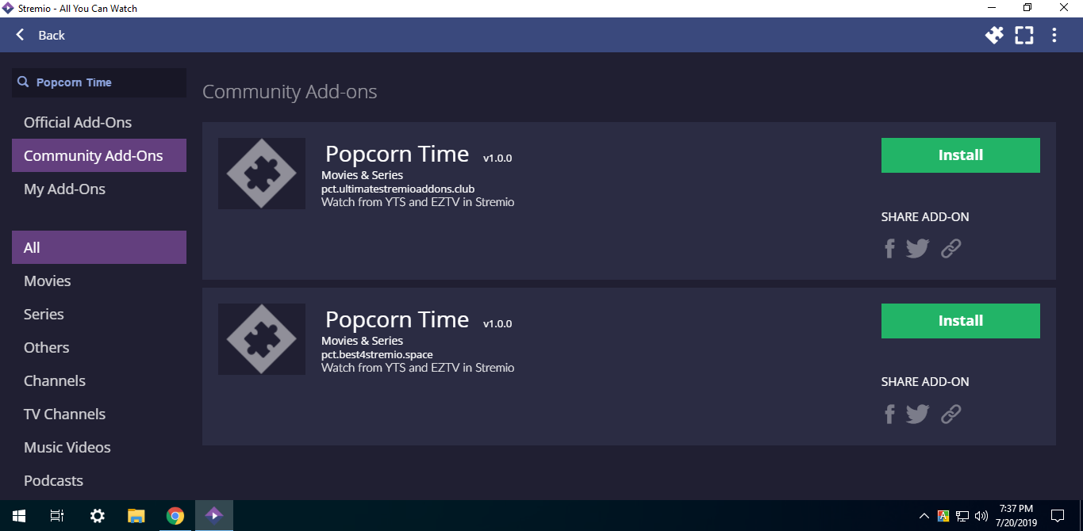
Task: Filter add-ons by TV Channels category
Action: point(64,414)
